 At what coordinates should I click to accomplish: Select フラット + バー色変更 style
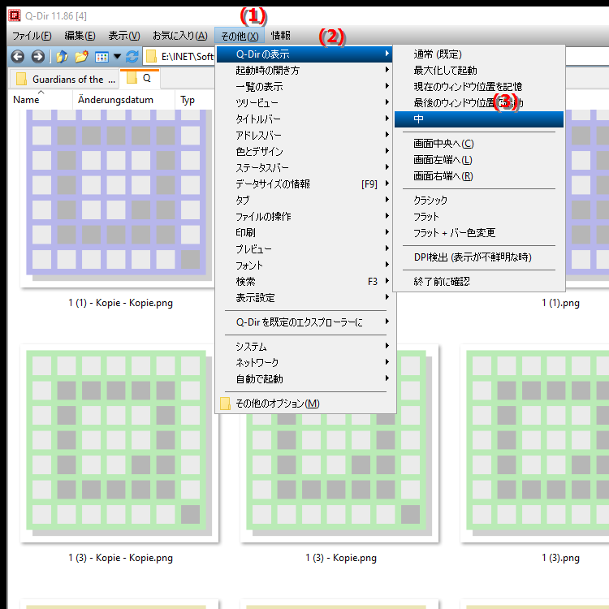[479, 233]
